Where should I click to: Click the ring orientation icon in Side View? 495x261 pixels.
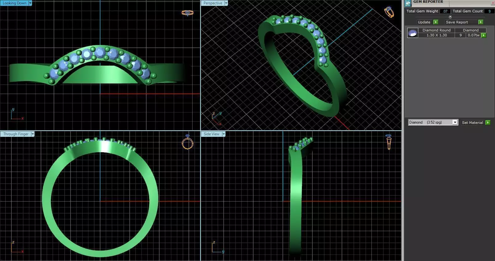pyautogui.click(x=389, y=142)
